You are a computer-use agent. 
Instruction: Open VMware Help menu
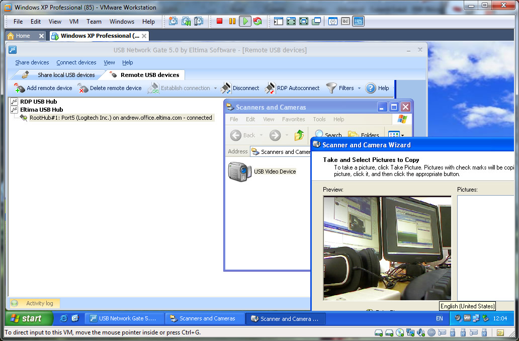pos(148,22)
